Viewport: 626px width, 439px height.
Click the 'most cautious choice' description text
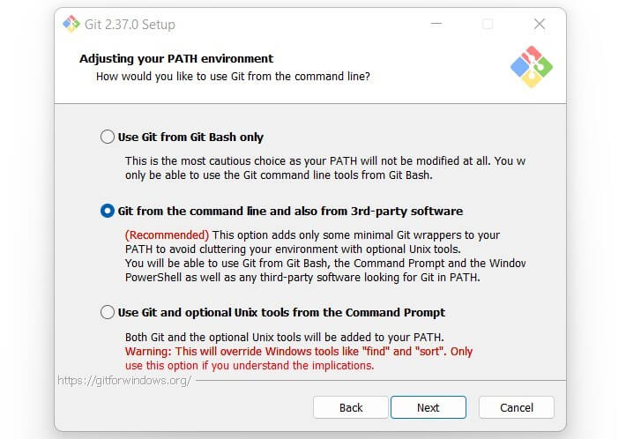coord(324,161)
